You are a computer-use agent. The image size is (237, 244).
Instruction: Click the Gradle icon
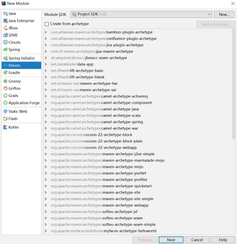point(5,73)
